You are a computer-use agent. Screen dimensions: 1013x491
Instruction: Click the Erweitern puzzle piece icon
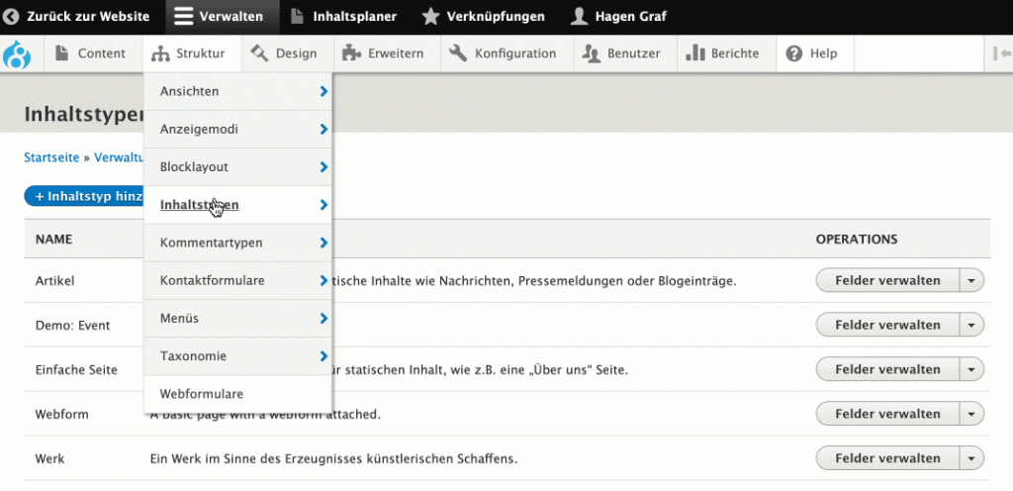(351, 53)
